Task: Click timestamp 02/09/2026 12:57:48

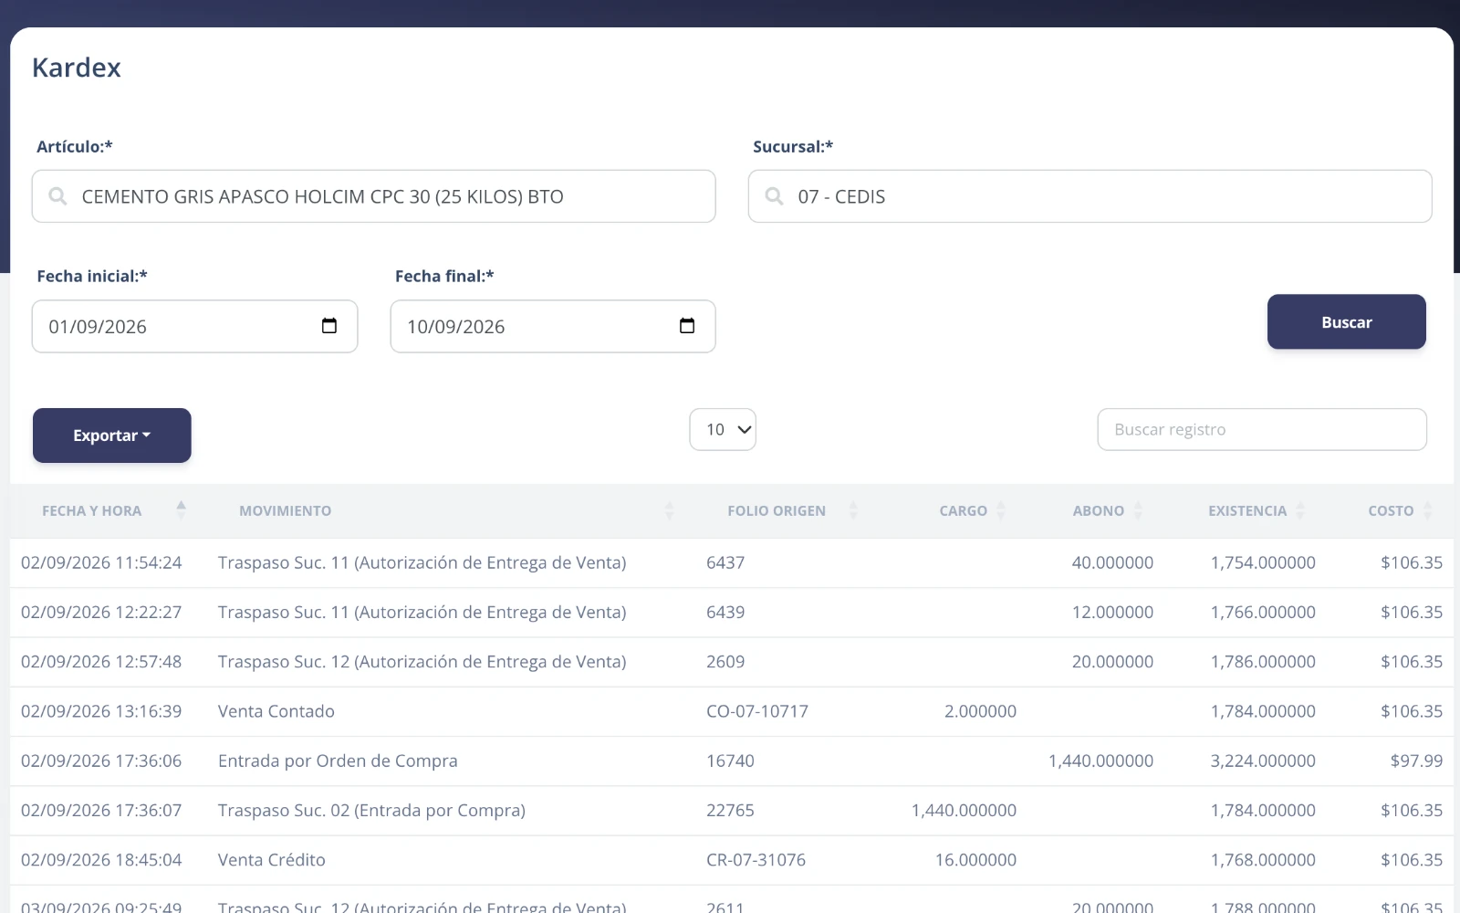Action: coord(101,661)
